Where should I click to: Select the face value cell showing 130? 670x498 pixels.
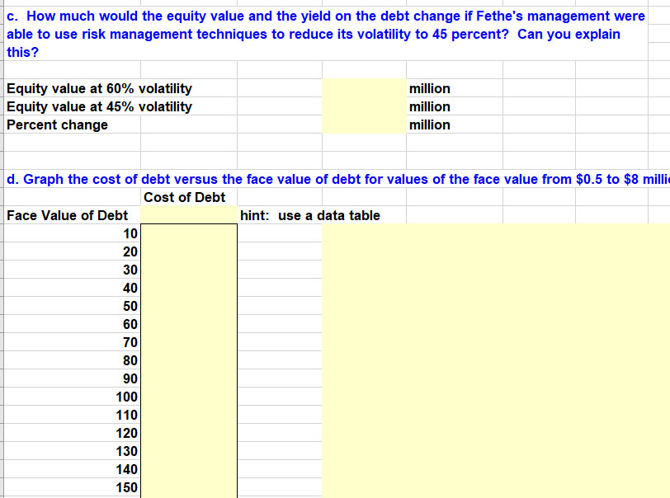(73, 451)
